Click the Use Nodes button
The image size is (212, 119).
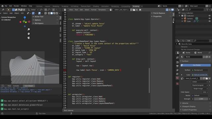[195, 65]
